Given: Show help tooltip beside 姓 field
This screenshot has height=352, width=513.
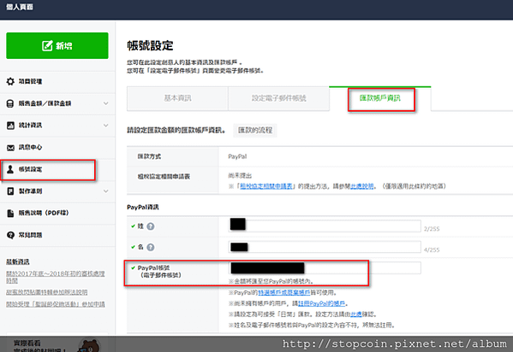Looking at the screenshot, I should click(151, 226).
